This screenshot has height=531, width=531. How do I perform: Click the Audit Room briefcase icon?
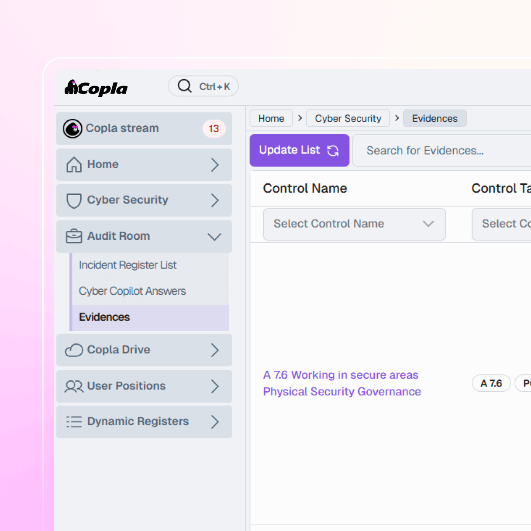tap(74, 236)
